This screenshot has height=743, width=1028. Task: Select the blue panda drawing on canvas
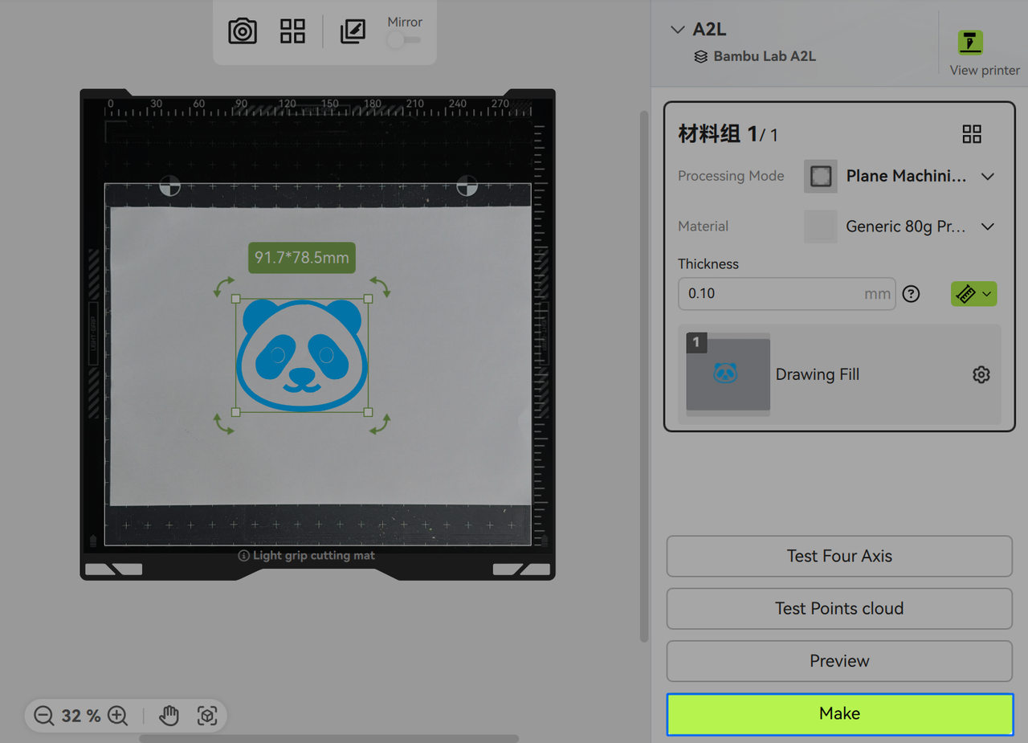(302, 355)
